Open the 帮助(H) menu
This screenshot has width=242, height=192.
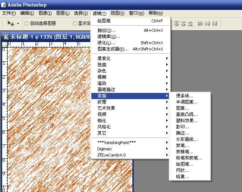click(156, 13)
